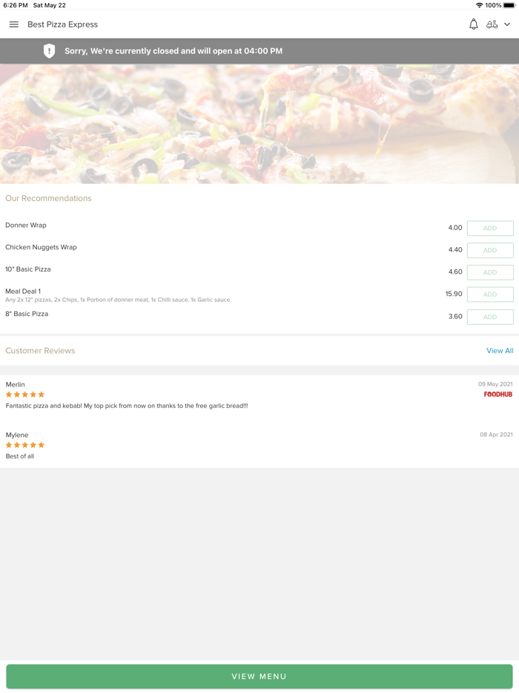Viewport: 519px width, 693px height.
Task: Click the alert icon in the closed banner
Action: pos(50,50)
